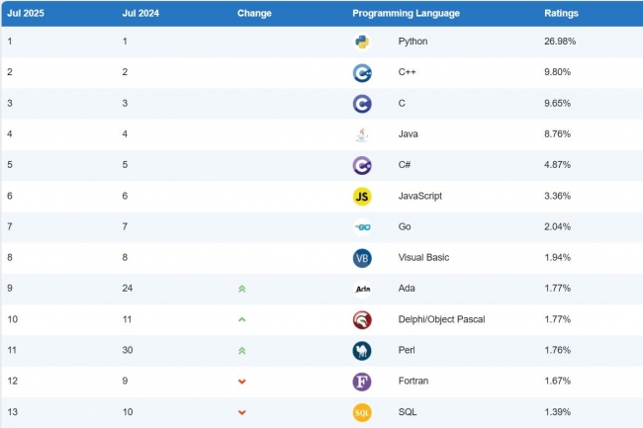The image size is (643, 428).
Task: Click the 8.76% rating value
Action: coord(557,133)
